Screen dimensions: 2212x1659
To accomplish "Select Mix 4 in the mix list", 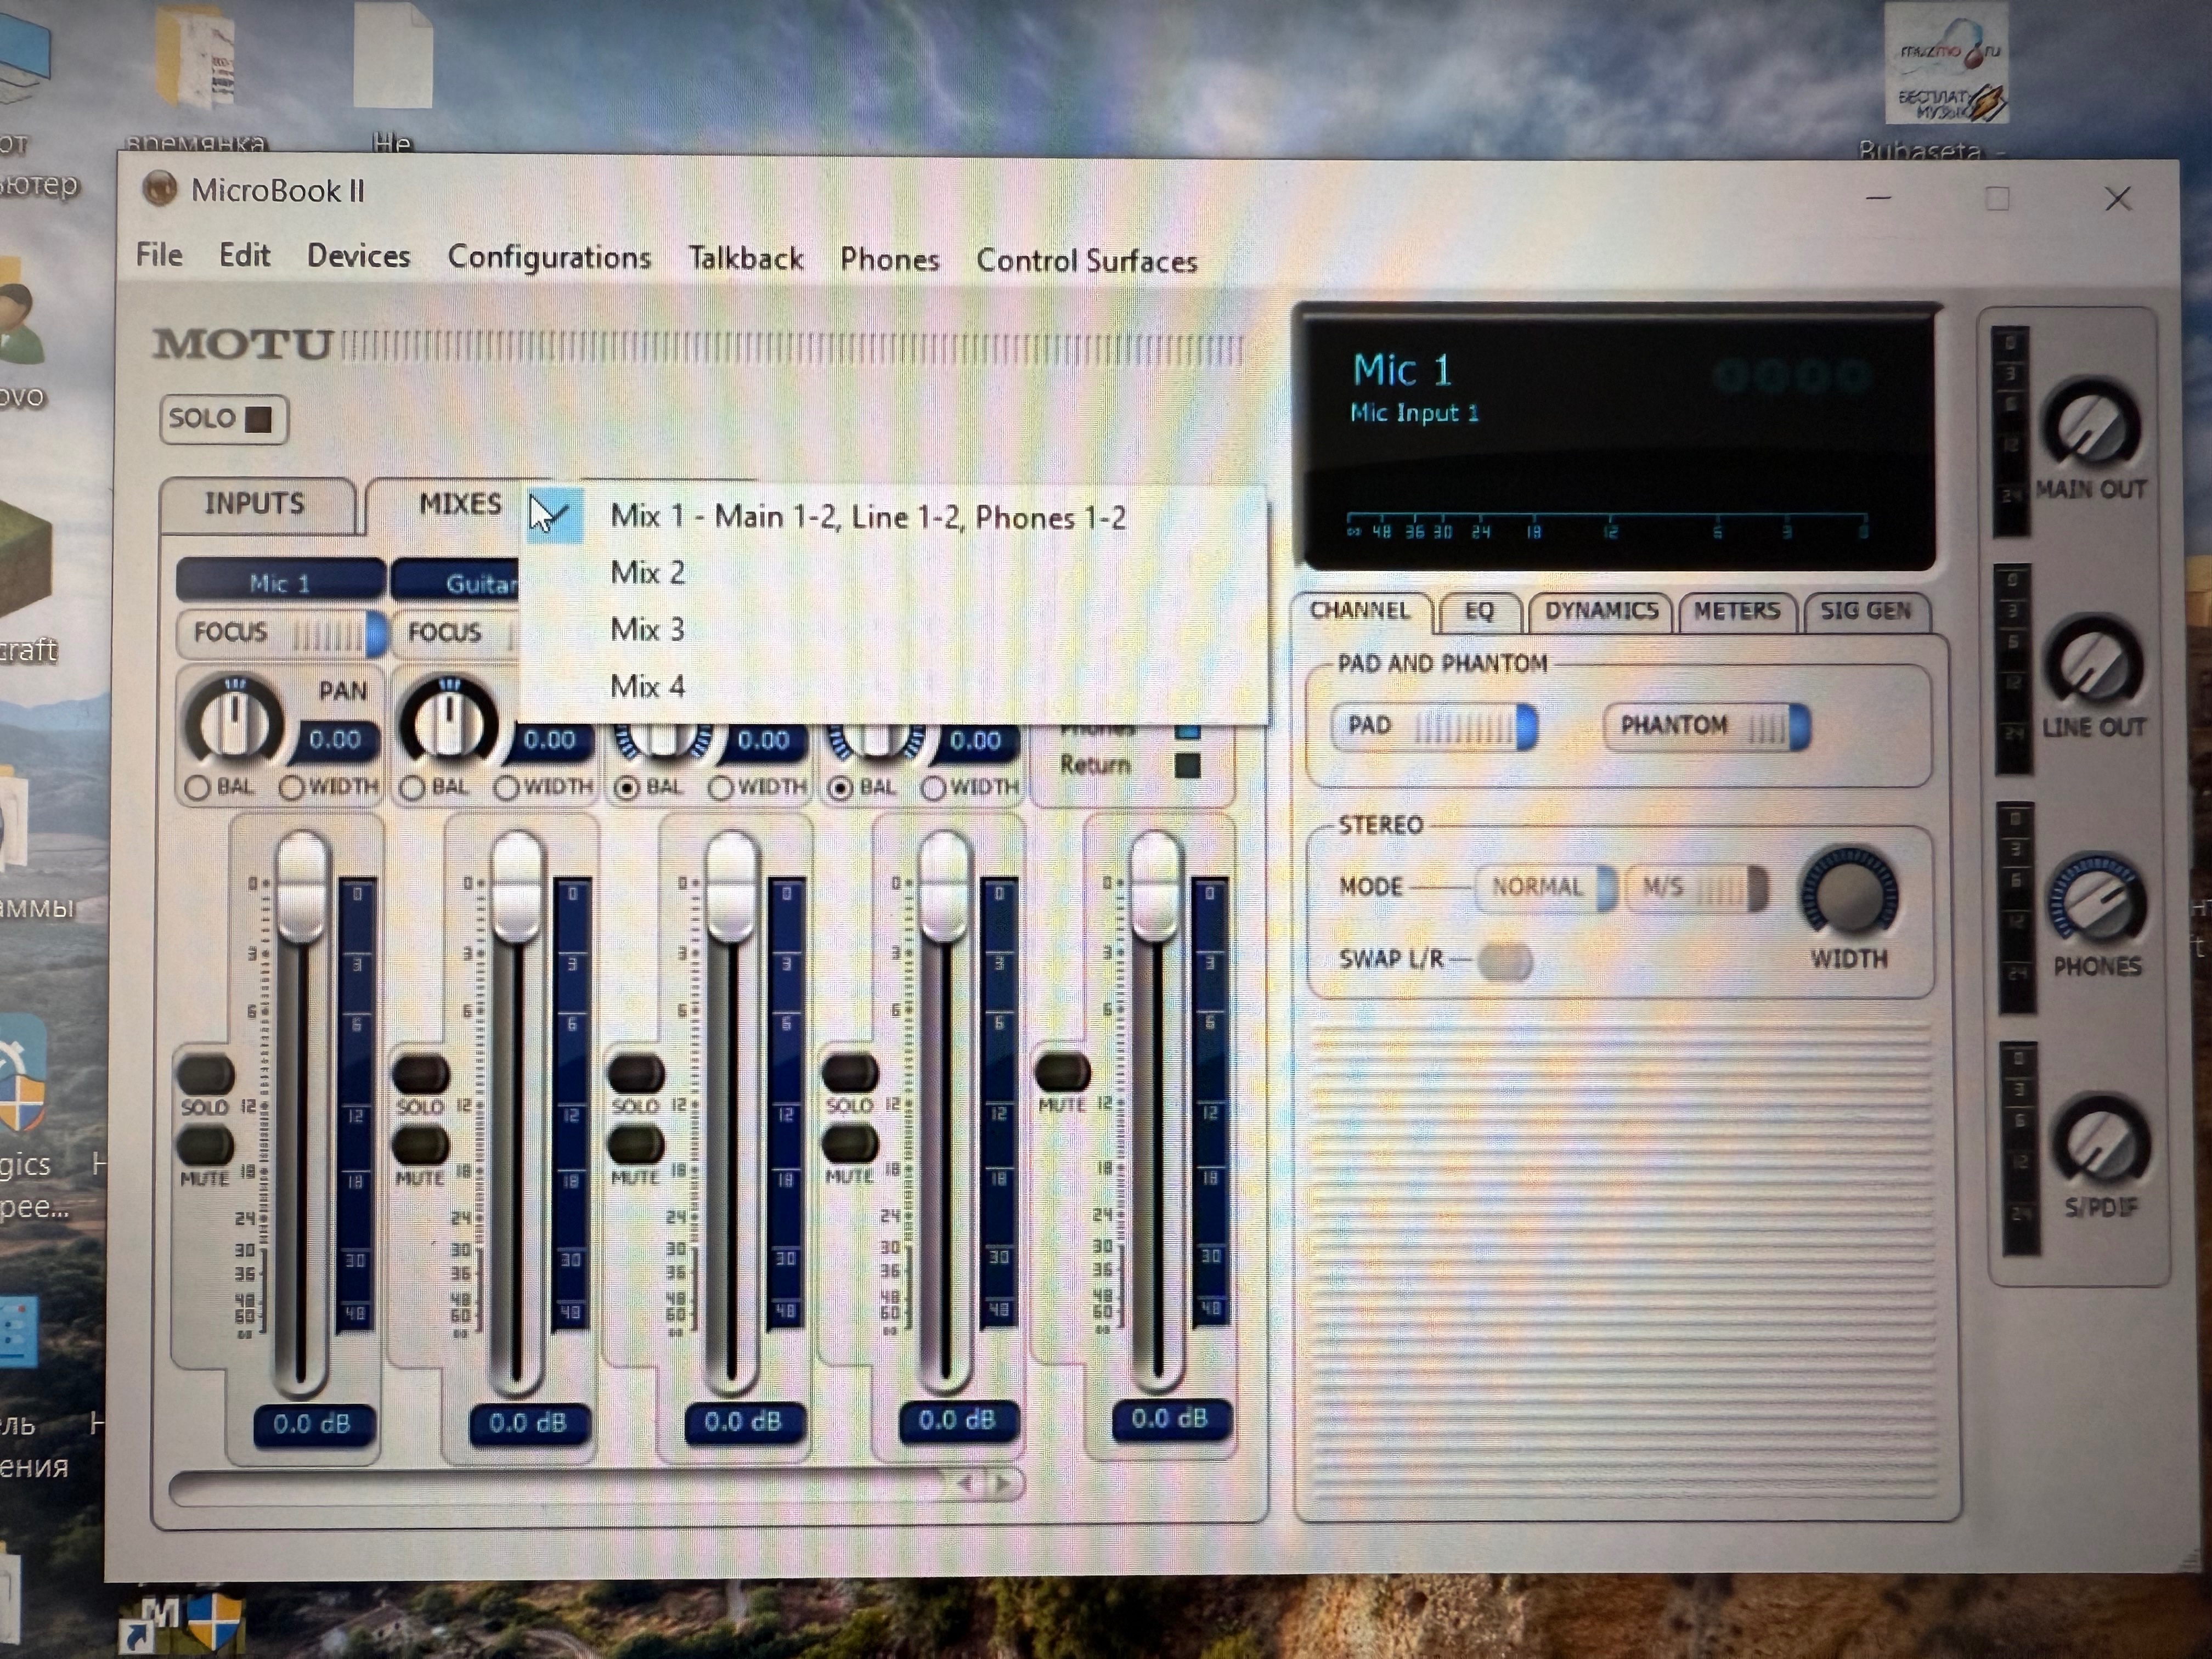I will tap(647, 687).
